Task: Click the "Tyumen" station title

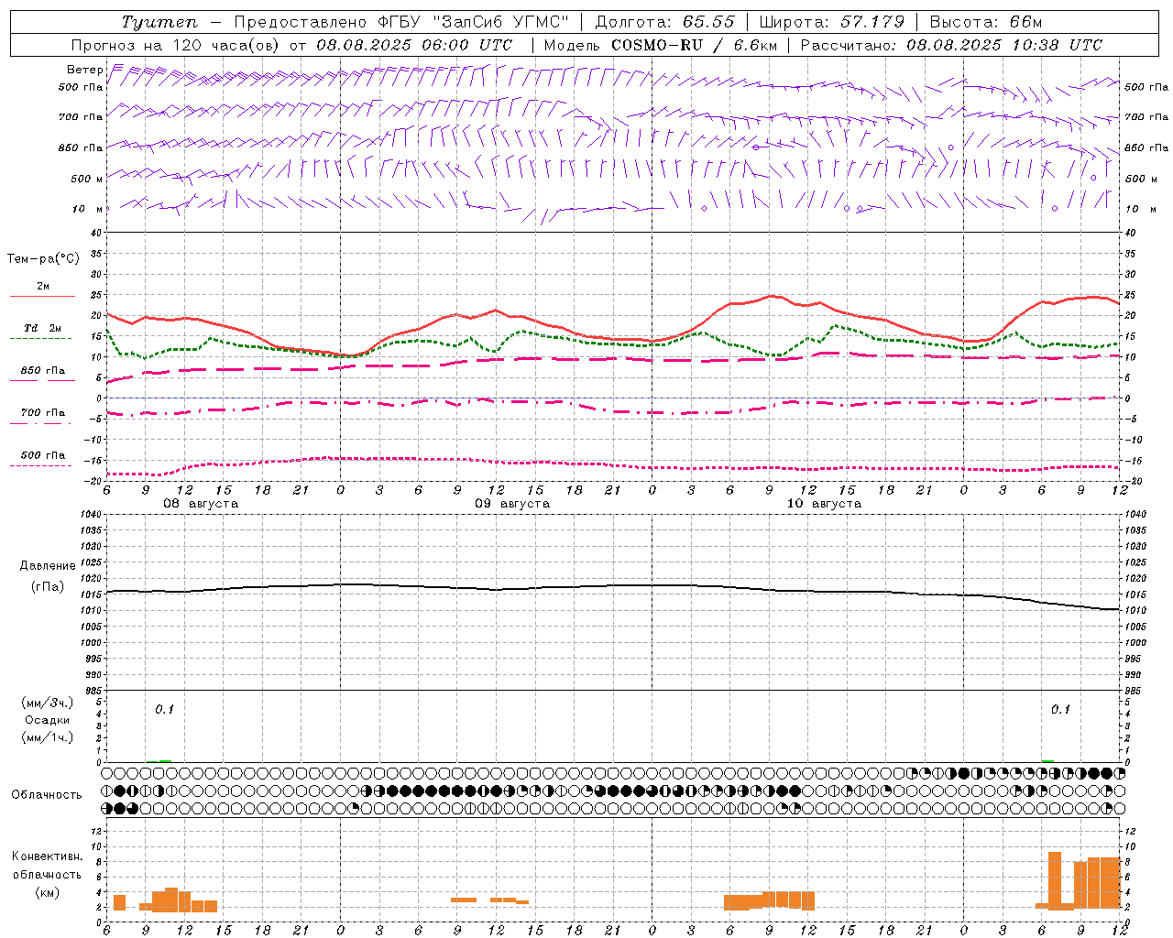Action: click(x=159, y=22)
